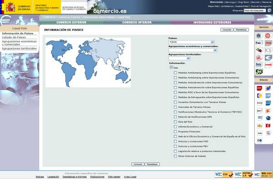
Task: Click the W3C XHTML 1.0 badge
Action: (x=243, y=174)
